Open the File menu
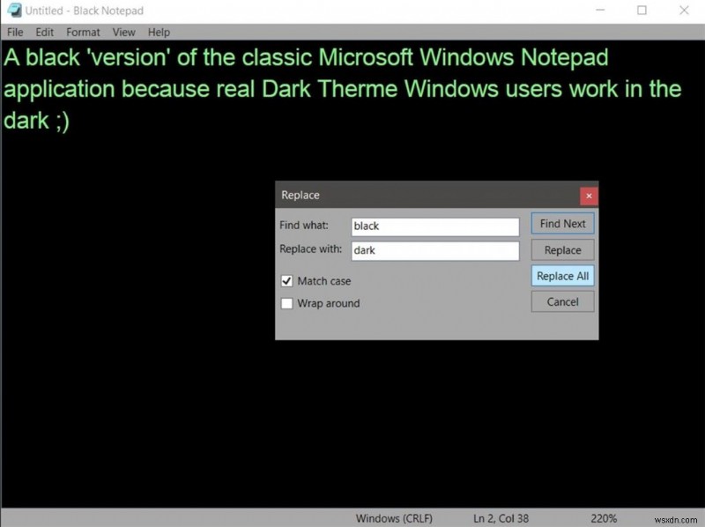 pyautogui.click(x=14, y=32)
